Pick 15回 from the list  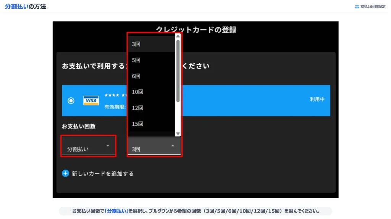(137, 124)
